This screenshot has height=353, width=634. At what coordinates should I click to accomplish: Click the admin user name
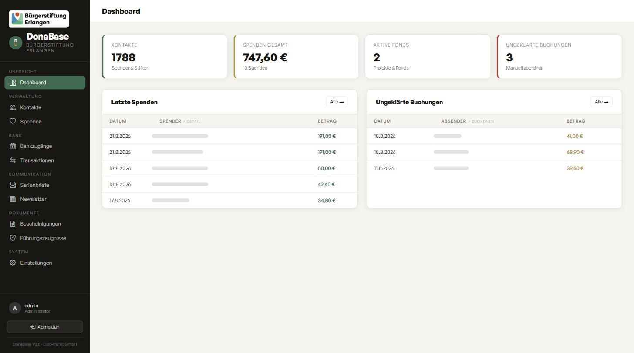(31, 306)
